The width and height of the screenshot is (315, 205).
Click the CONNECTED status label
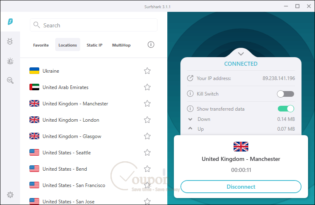tap(241, 64)
